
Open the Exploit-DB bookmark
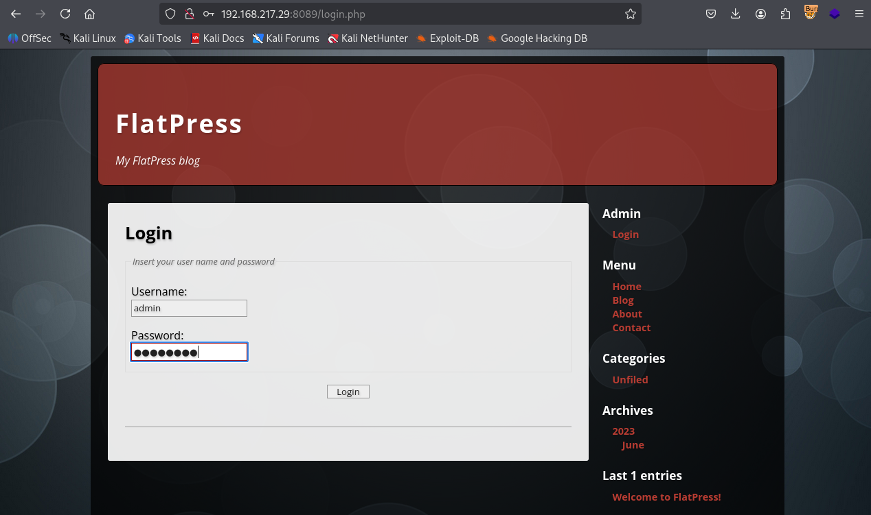click(x=447, y=38)
